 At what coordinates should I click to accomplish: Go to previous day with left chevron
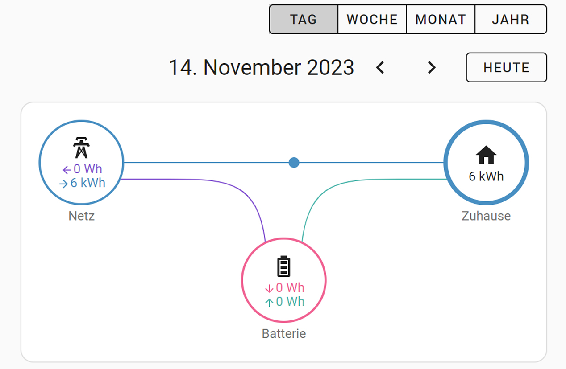pyautogui.click(x=380, y=68)
